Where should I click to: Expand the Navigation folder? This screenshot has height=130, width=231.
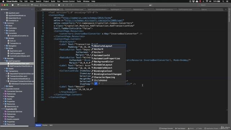[5, 46]
